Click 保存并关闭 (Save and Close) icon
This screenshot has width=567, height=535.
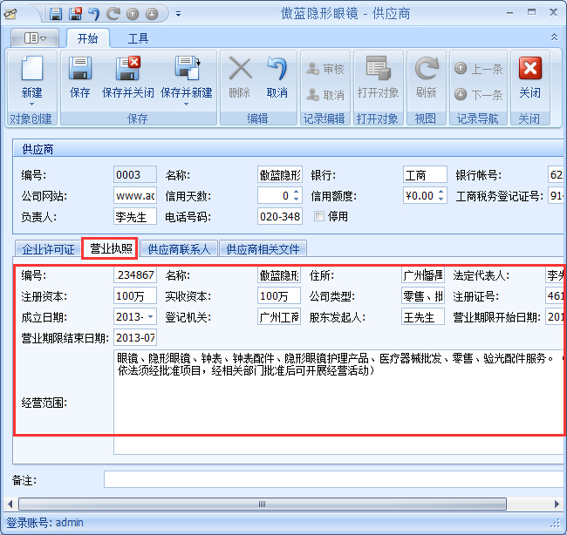128,70
